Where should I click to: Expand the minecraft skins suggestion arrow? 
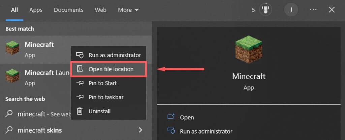click(140, 130)
